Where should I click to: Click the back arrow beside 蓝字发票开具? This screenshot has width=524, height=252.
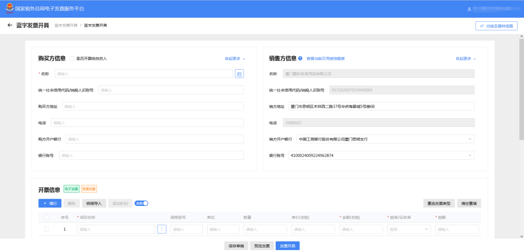[10, 25]
